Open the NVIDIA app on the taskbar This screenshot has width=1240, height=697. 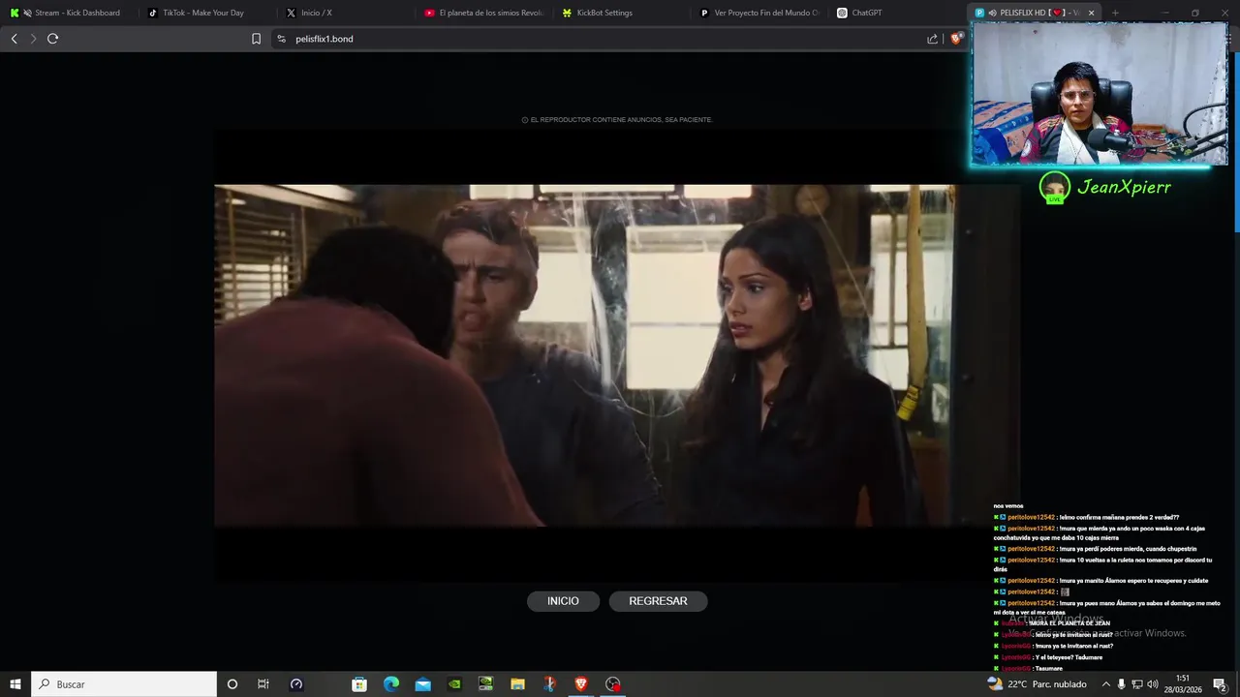(x=454, y=683)
